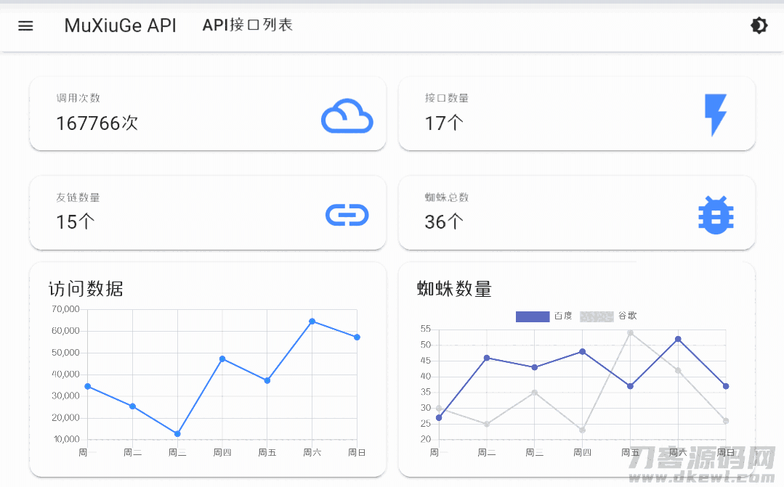Click 周一 first point in 访问数据 chart
784x487 pixels.
tap(88, 386)
